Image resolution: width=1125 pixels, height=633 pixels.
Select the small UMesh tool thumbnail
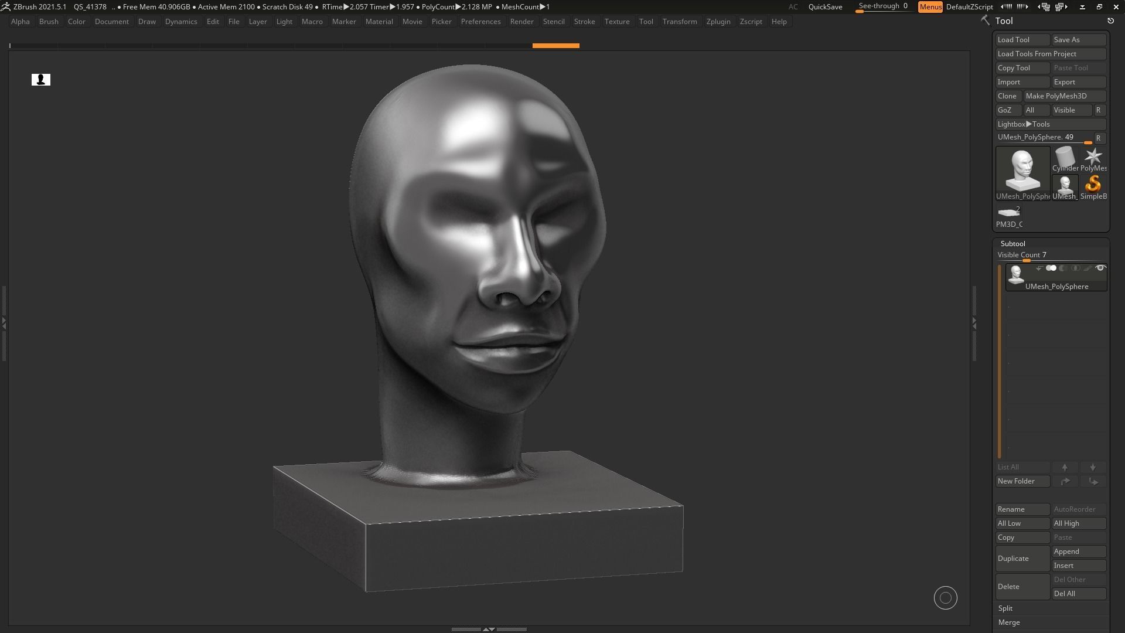[x=1065, y=188]
